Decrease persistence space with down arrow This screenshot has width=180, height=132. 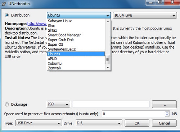tap(167, 115)
